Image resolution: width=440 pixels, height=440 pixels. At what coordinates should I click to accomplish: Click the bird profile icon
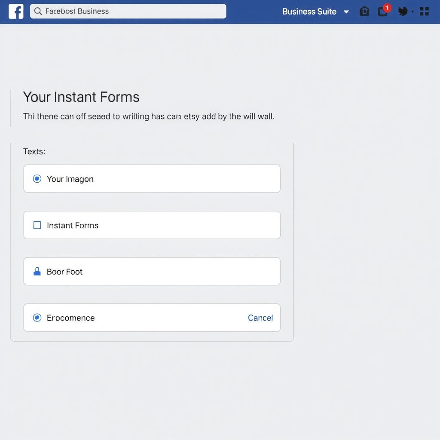(x=403, y=12)
